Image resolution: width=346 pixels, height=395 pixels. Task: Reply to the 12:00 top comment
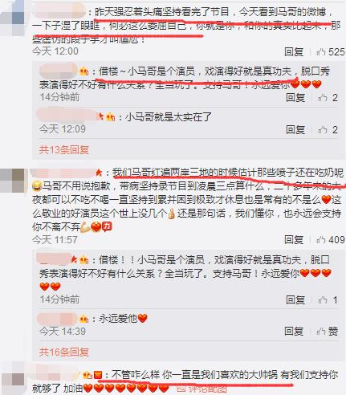click(294, 51)
